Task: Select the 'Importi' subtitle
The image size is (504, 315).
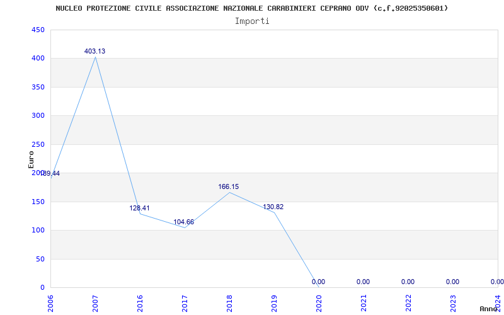Action: point(252,21)
